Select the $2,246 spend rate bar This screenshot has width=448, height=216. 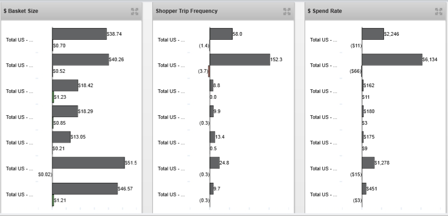pyautogui.click(x=373, y=34)
